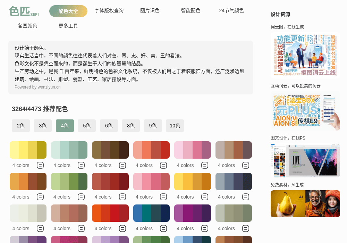Click the 图文设计，在线PS link
The height and width of the screenshot is (243, 347).
pyautogui.click(x=288, y=138)
